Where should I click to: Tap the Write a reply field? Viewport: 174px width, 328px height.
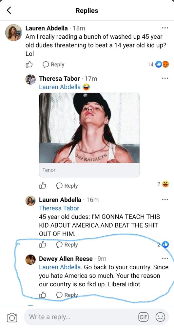click(82, 317)
